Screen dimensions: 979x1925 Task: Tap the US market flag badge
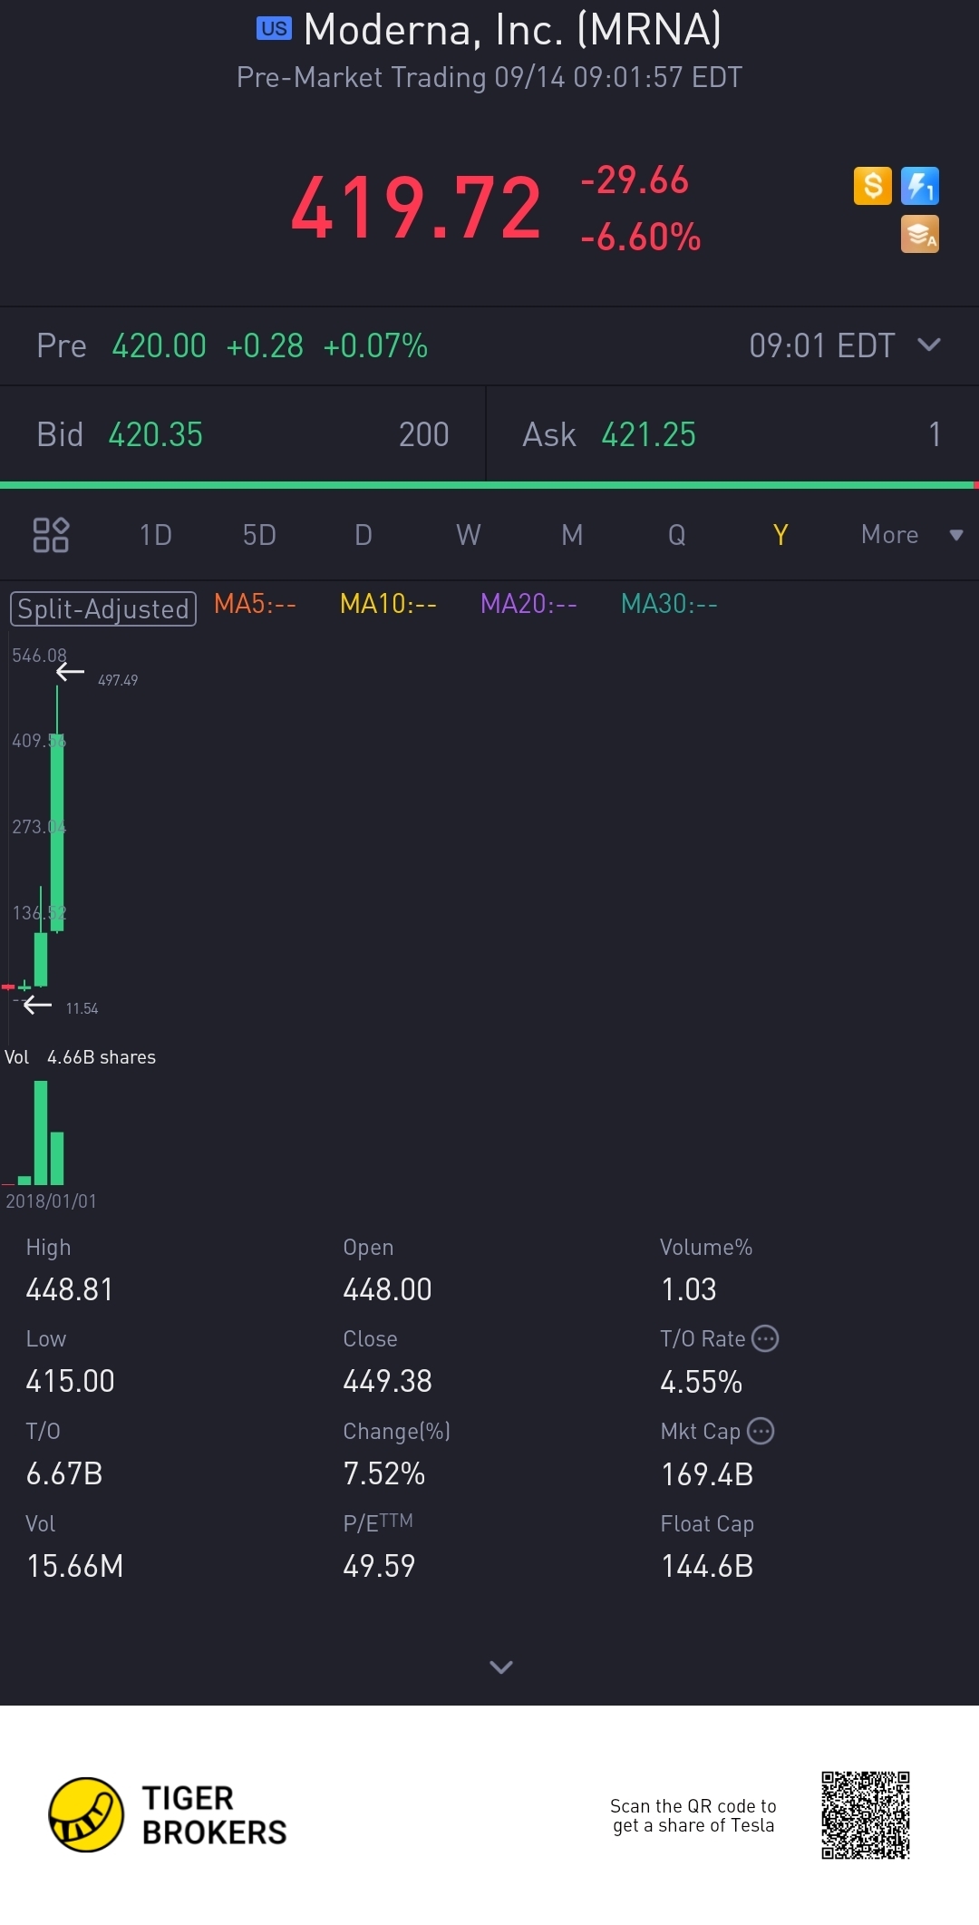pos(274,29)
